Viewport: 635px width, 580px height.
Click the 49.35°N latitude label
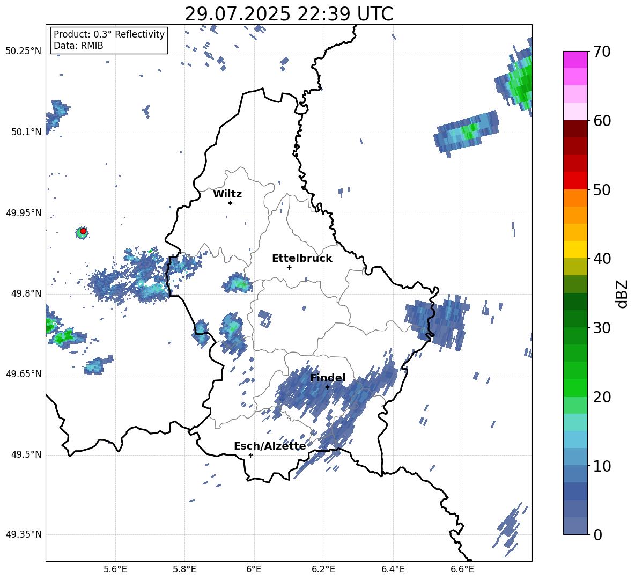tap(23, 534)
